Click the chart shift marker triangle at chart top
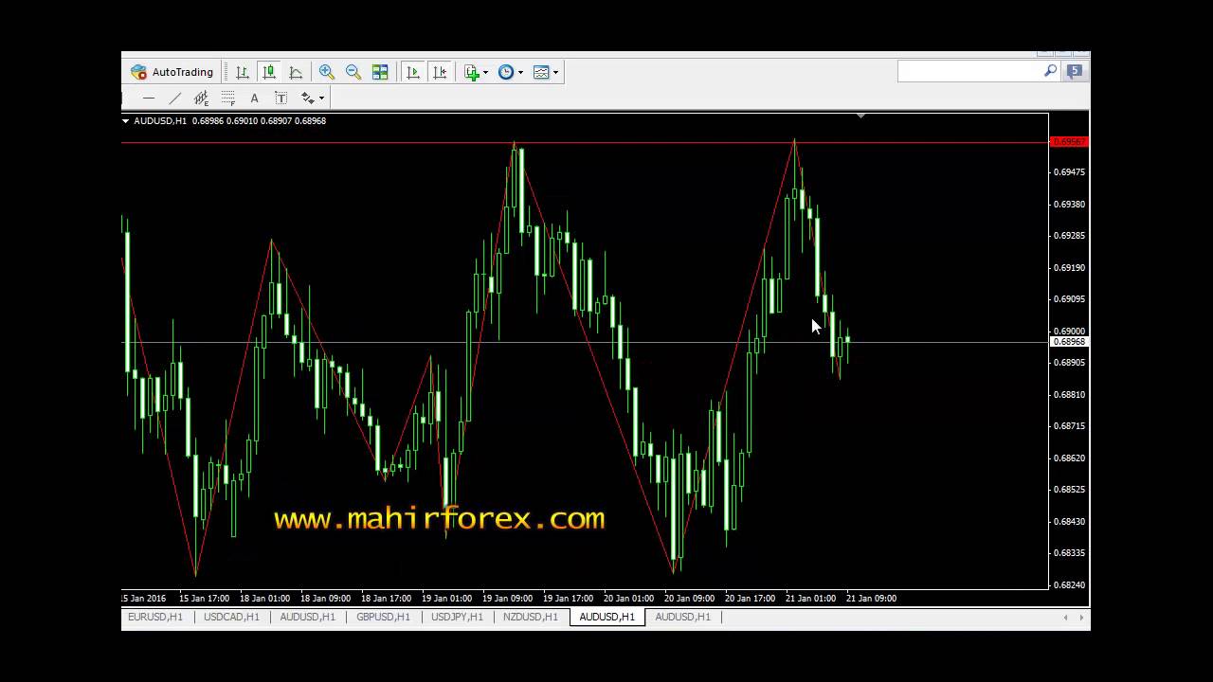1213x682 pixels. tap(860, 116)
